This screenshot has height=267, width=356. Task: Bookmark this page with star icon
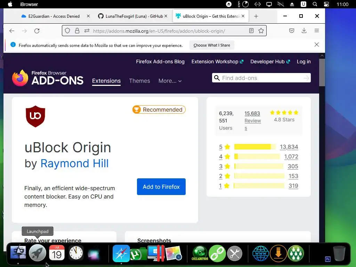261,31
